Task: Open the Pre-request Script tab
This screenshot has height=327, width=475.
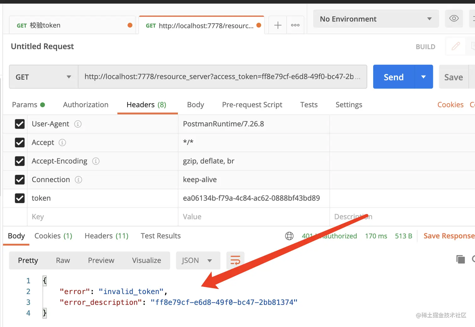Action: pyautogui.click(x=252, y=105)
